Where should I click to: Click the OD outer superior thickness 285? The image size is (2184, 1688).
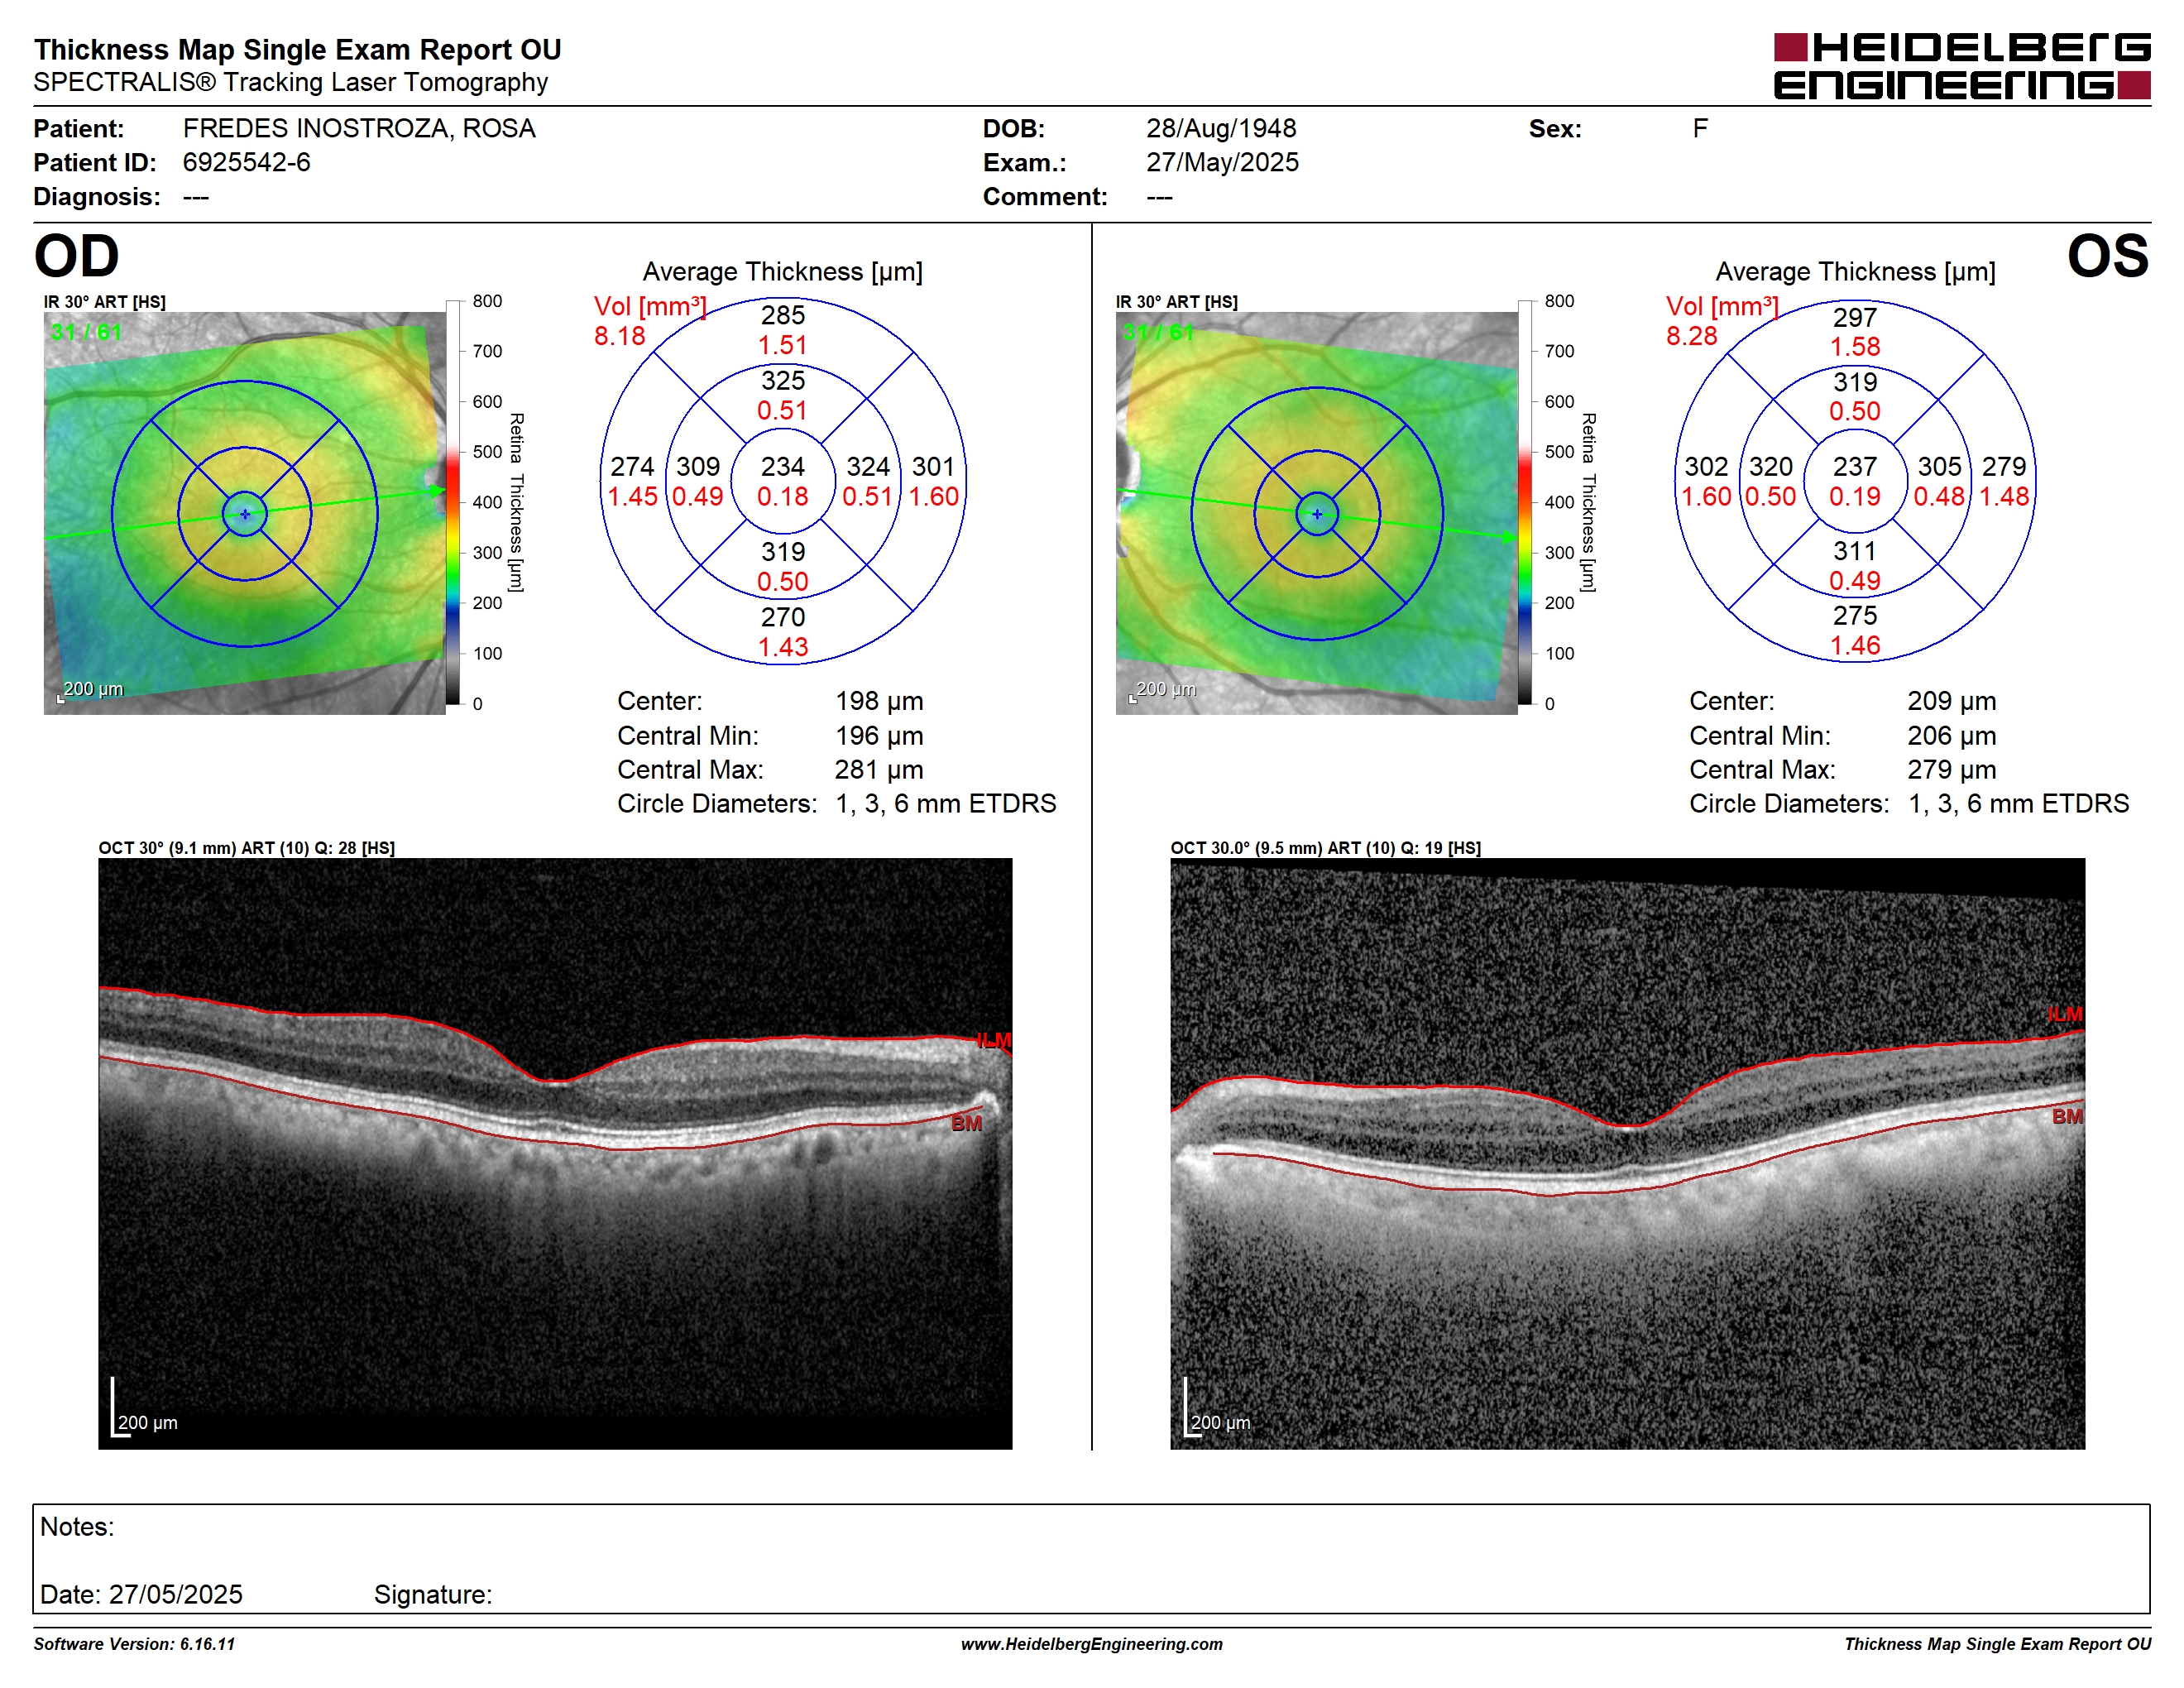tap(783, 315)
